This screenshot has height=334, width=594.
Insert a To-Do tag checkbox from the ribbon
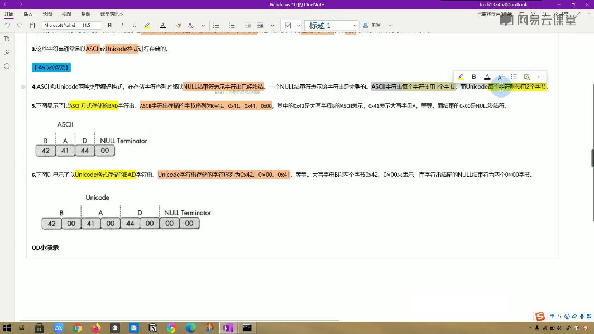(288, 25)
